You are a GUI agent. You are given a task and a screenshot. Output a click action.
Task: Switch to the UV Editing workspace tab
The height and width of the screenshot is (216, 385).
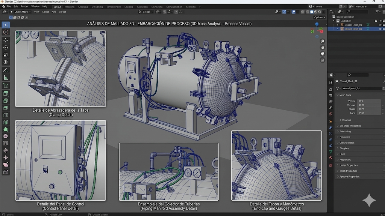pos(97,7)
